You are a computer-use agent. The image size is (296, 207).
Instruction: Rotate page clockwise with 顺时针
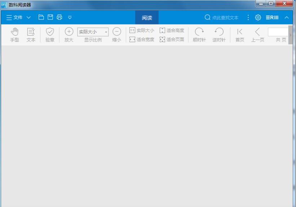(x=199, y=35)
